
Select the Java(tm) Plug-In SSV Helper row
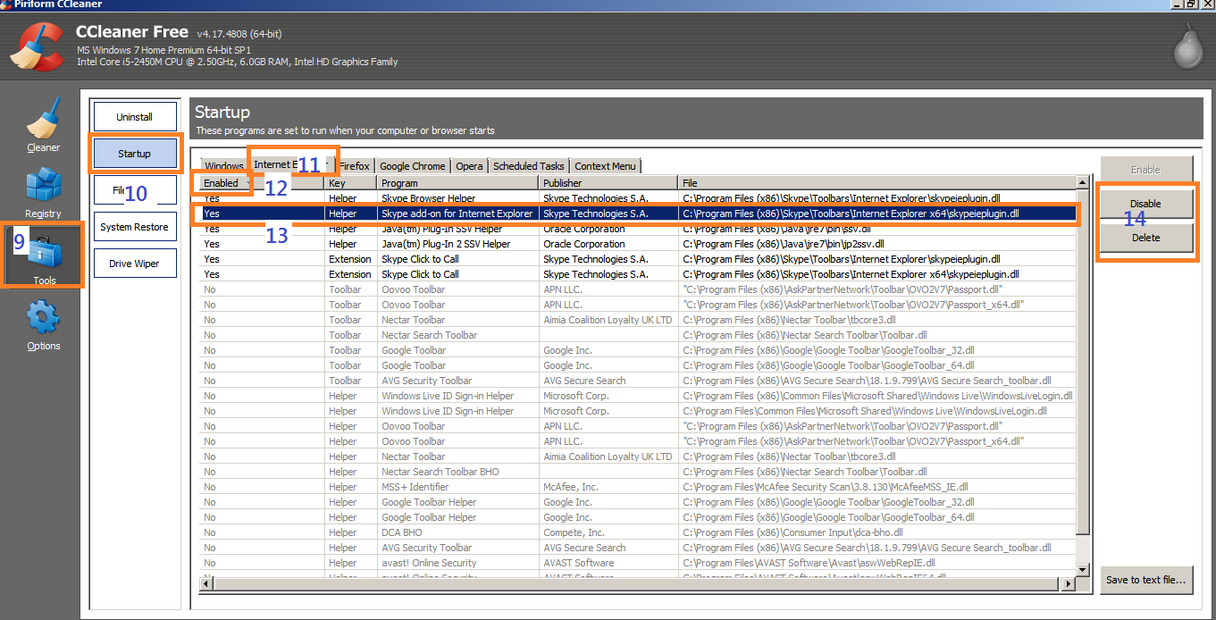pos(637,229)
